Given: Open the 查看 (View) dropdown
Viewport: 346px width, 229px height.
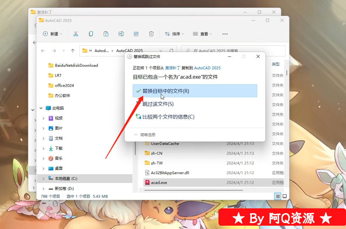Looking at the screenshot, I should point(202,34).
